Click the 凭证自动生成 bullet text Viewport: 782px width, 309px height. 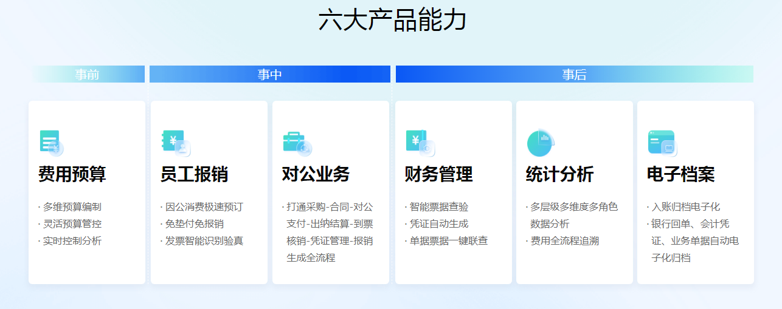click(x=439, y=224)
